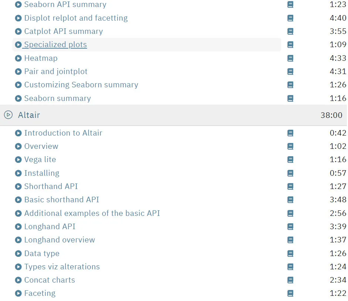Open Additional examples of the basic API

pos(92,213)
